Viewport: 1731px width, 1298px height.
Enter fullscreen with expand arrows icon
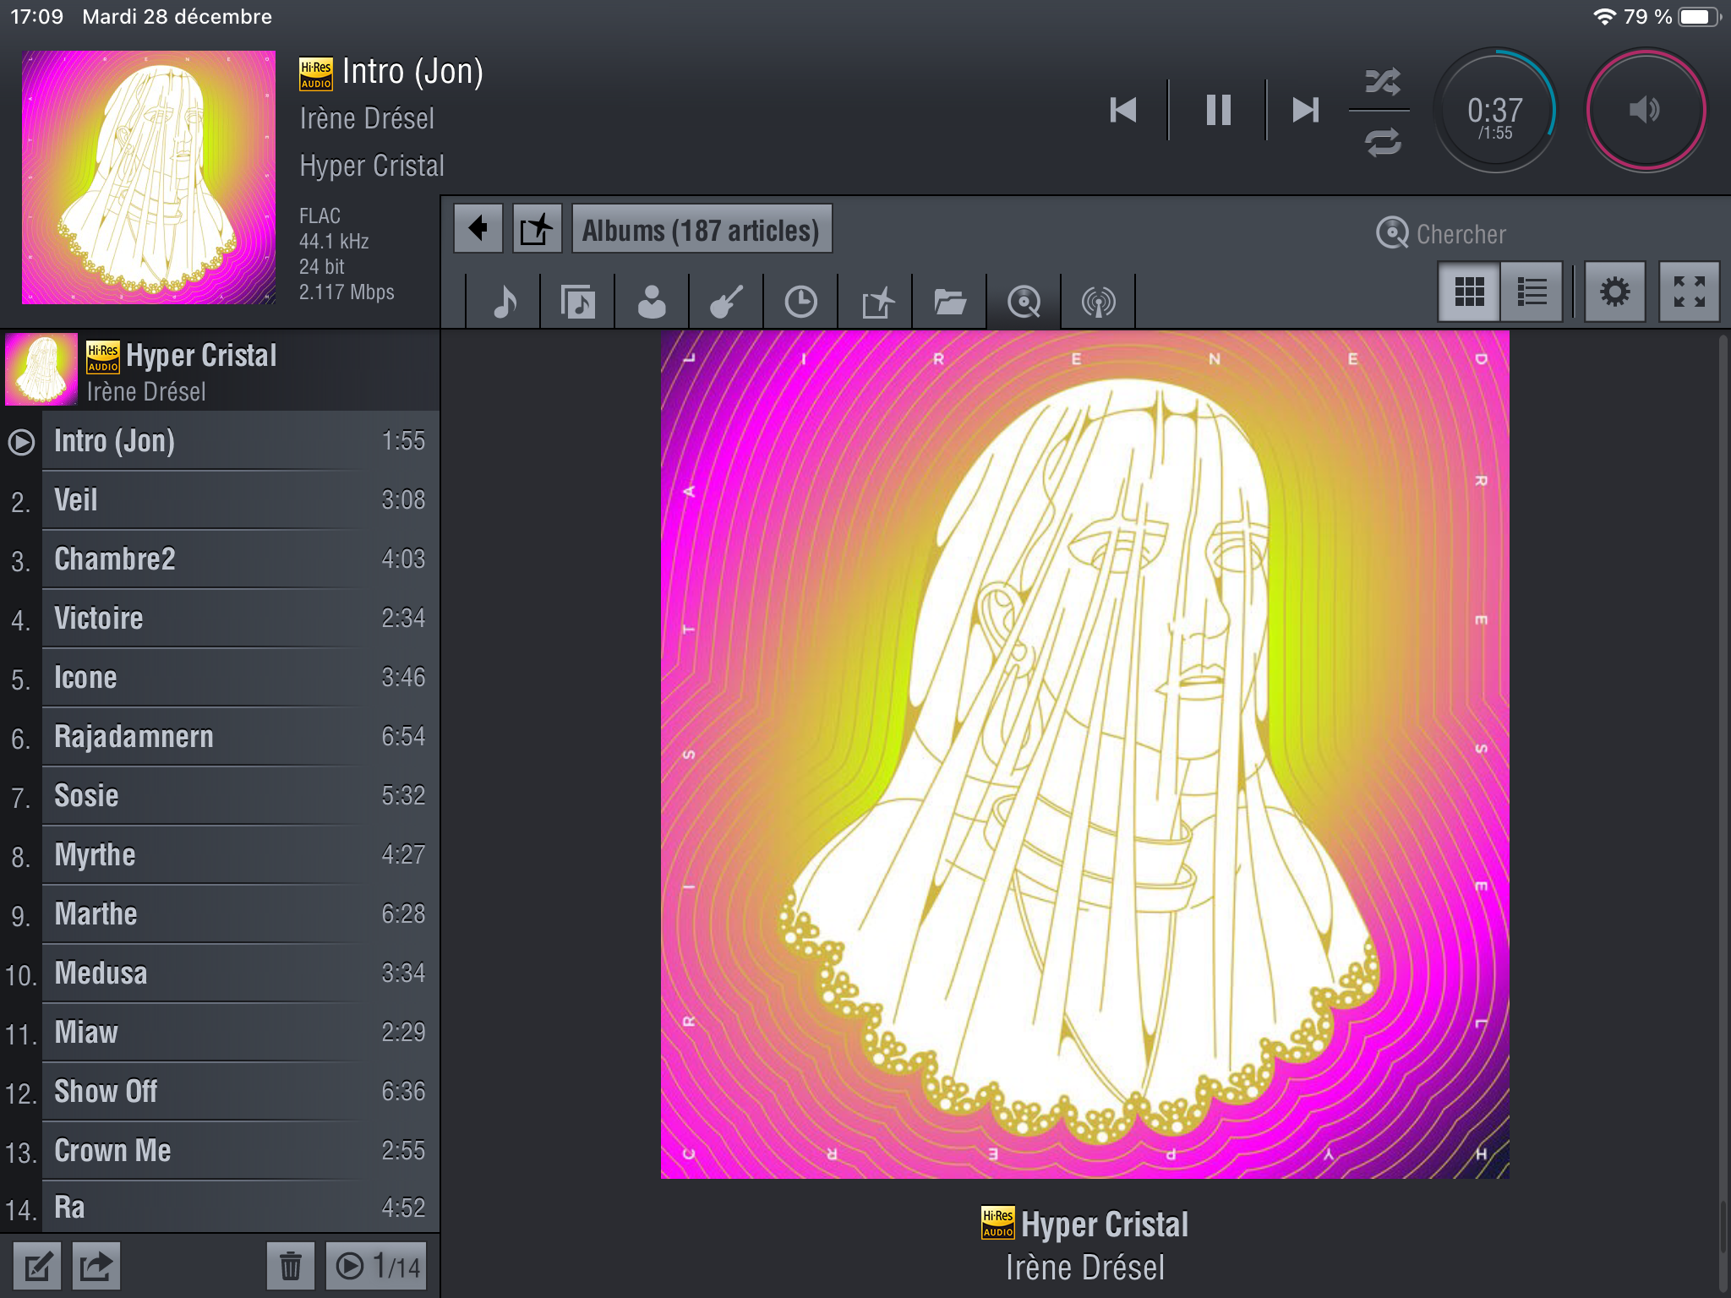(1689, 292)
